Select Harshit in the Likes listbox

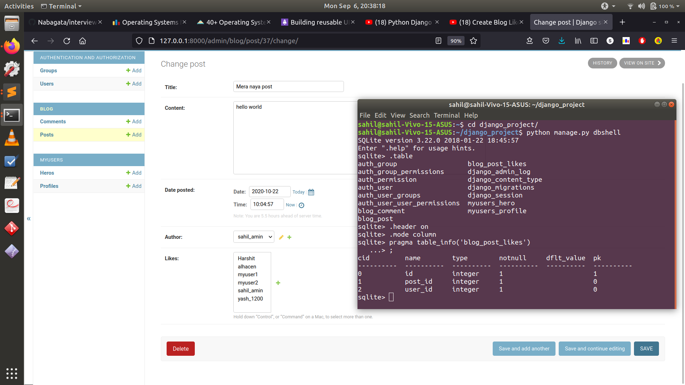246,258
